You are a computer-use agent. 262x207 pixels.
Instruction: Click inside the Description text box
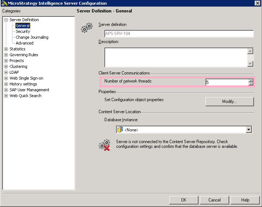pos(175,57)
